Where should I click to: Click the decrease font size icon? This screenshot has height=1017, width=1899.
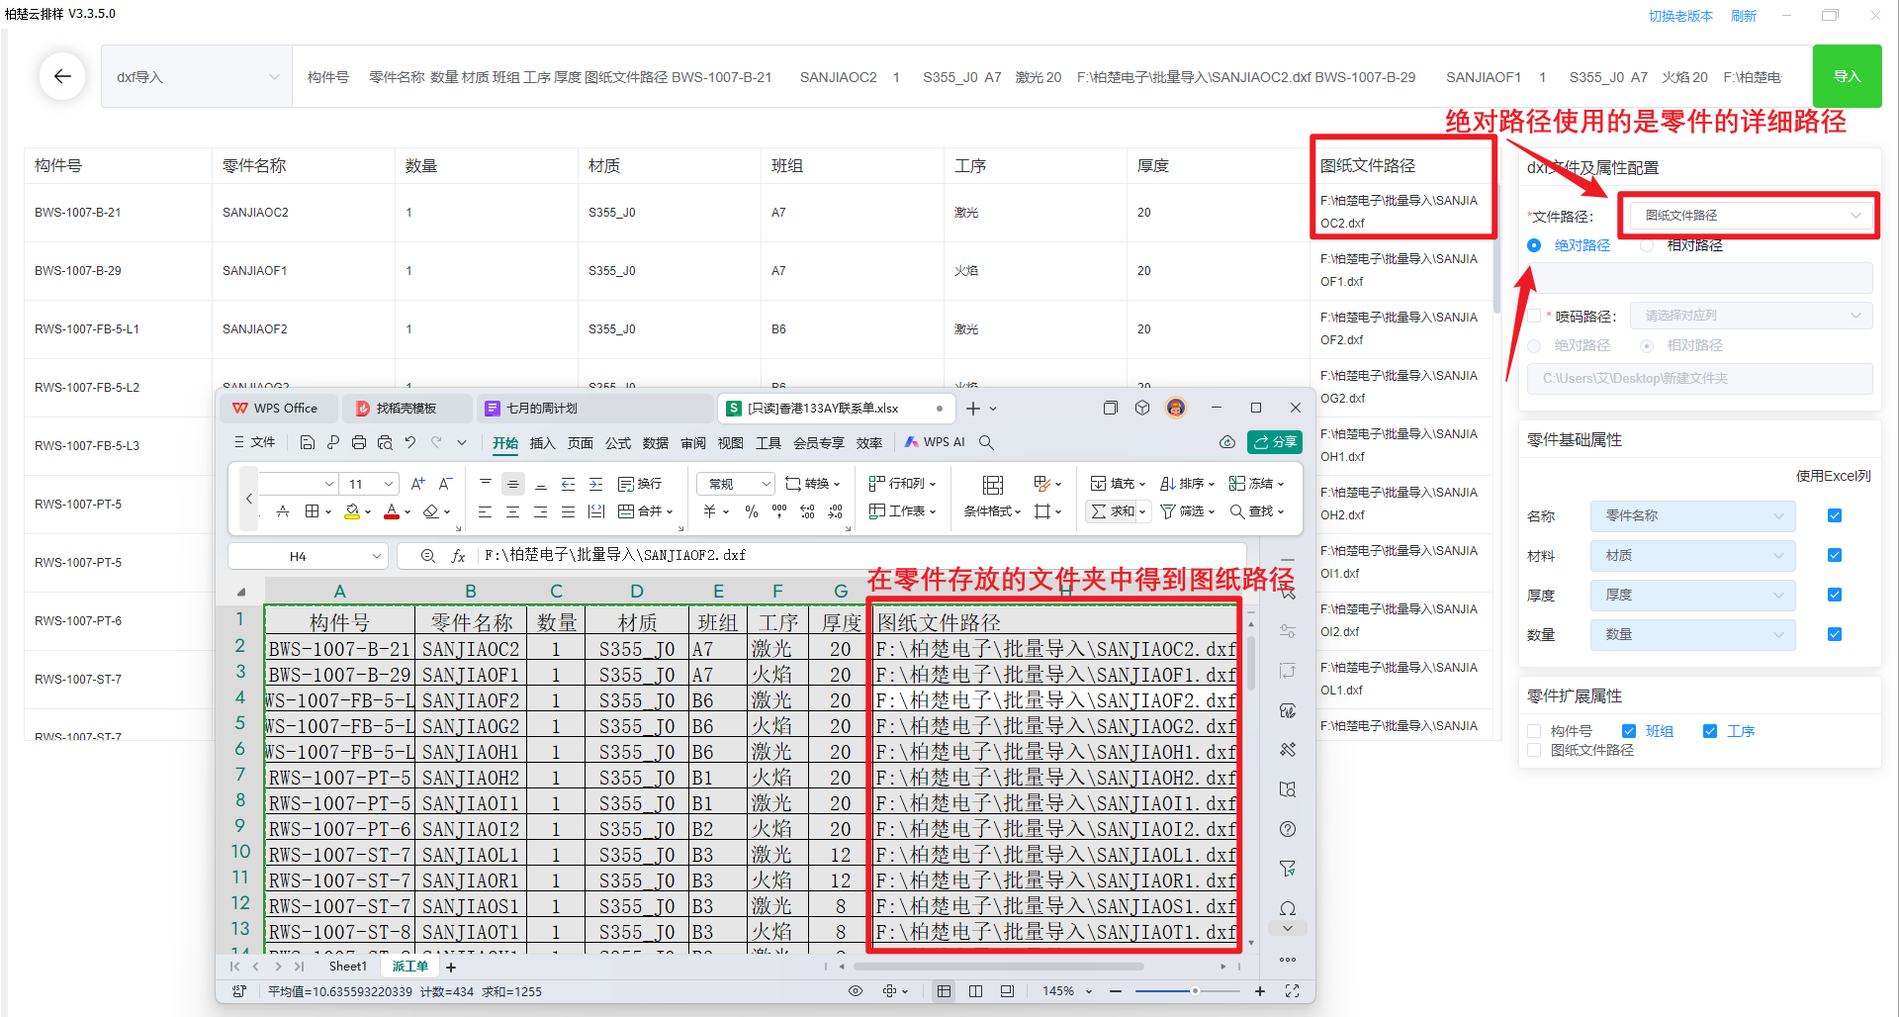click(x=446, y=484)
